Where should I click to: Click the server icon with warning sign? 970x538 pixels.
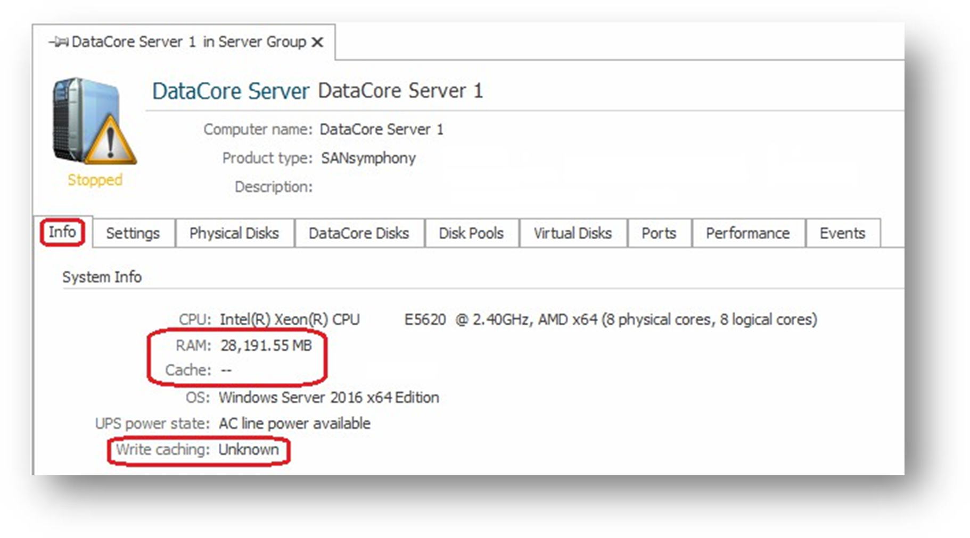[94, 122]
